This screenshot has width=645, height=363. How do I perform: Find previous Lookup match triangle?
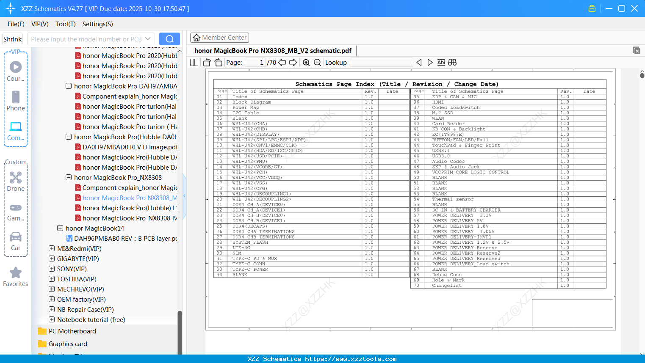(419, 63)
